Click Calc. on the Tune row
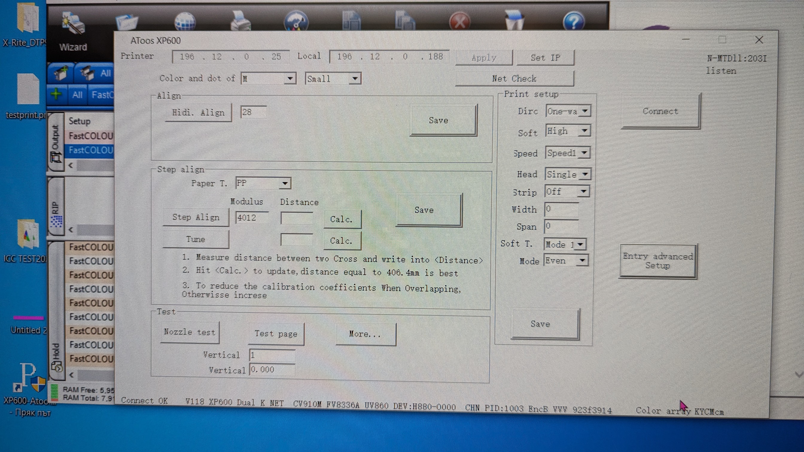Viewport: 804px width, 452px height. pyautogui.click(x=342, y=241)
